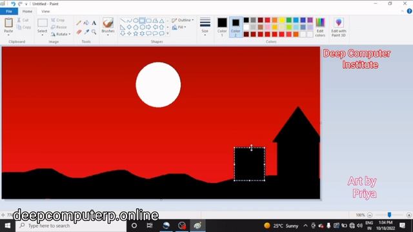Show hidden system tray icons
This screenshot has width=413, height=232.
point(305,226)
